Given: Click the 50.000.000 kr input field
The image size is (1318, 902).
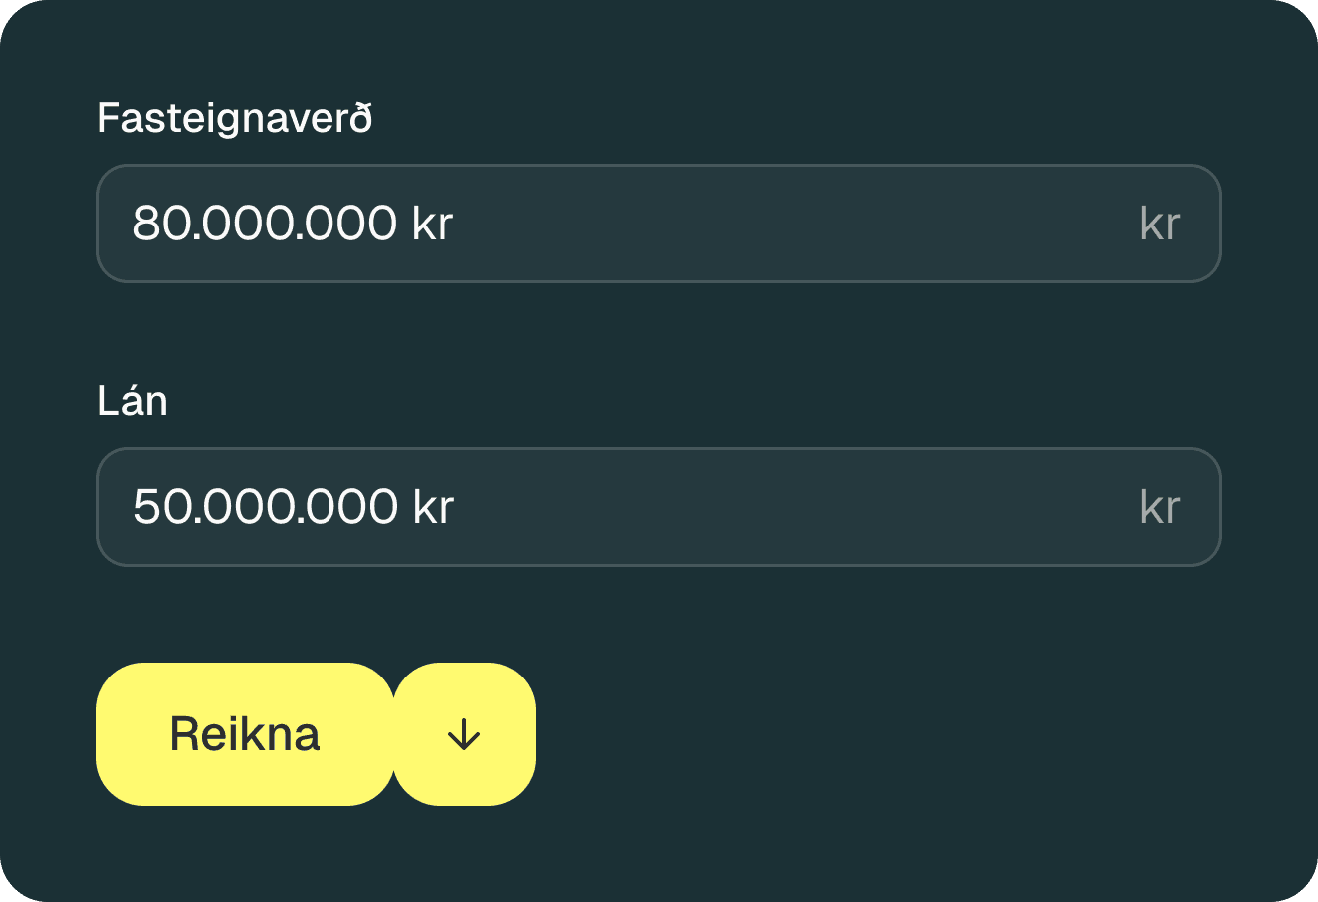Looking at the screenshot, I should click(599, 507).
